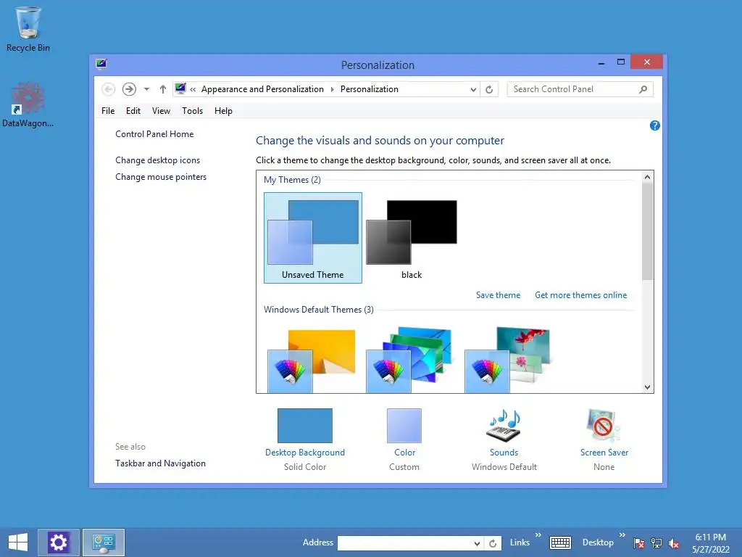Select the Unsaved Theme thumbnail
The width and height of the screenshot is (742, 557).
point(313,238)
